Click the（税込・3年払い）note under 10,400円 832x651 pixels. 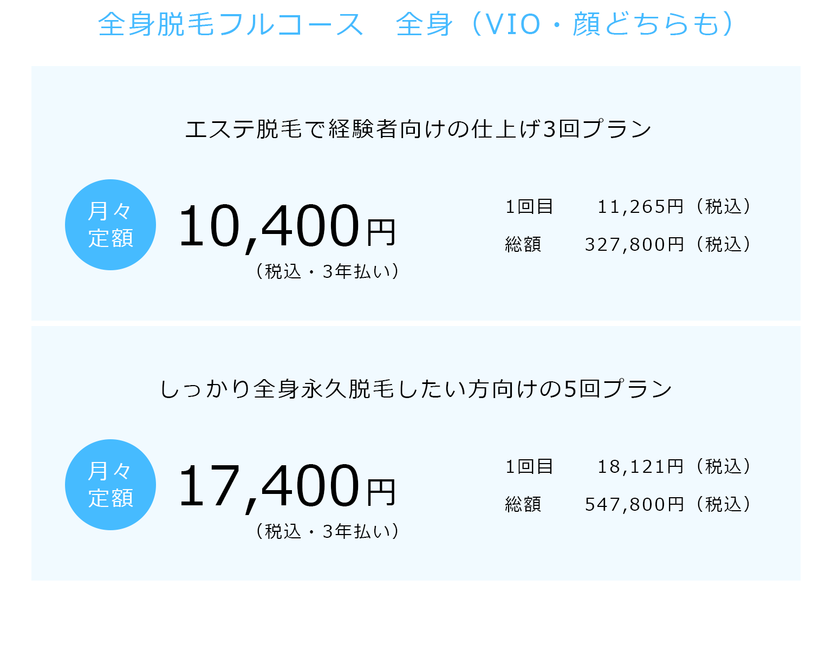(328, 271)
